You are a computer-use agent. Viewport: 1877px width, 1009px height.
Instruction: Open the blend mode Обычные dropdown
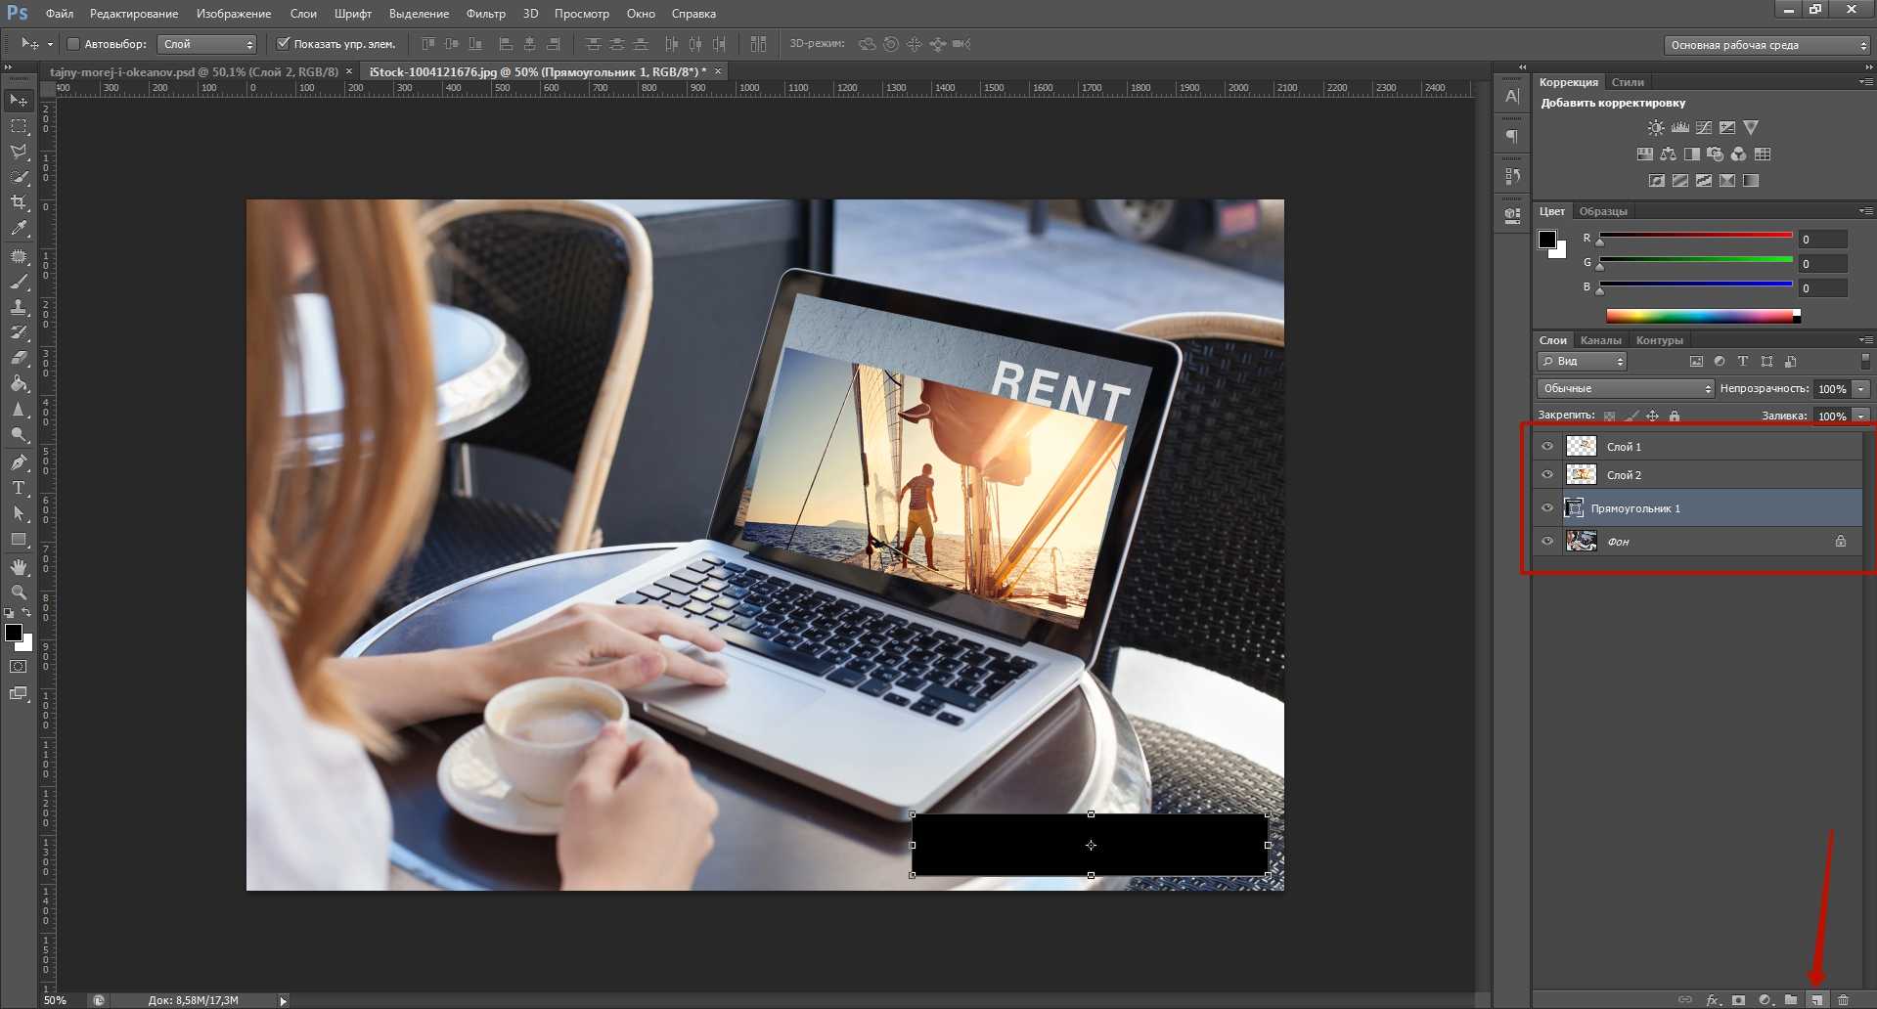coord(1625,389)
